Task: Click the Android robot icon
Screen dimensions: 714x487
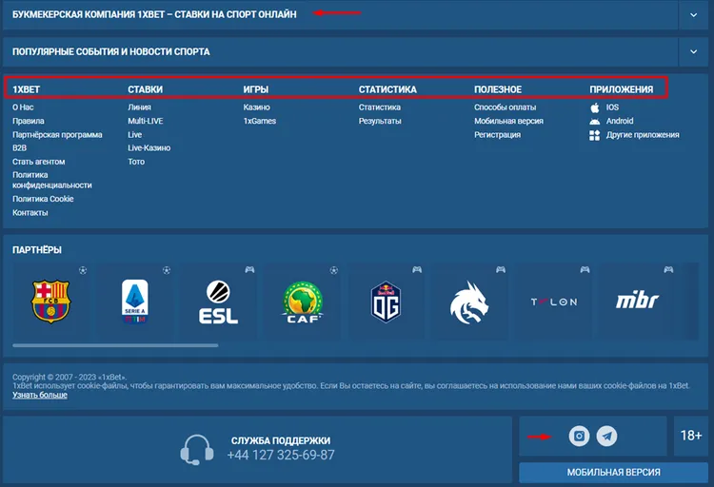Action: click(595, 121)
